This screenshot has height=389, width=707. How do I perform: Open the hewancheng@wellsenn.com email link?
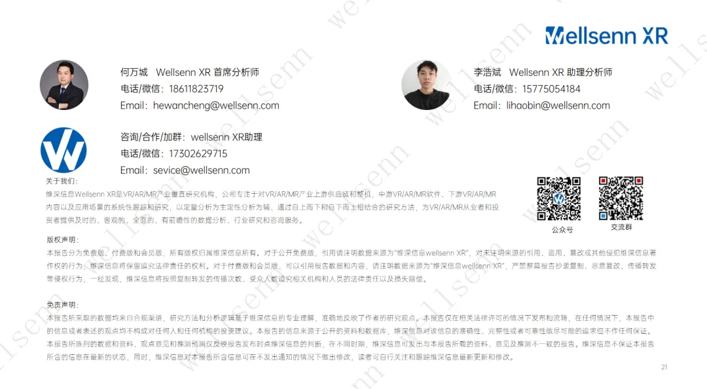(216, 105)
